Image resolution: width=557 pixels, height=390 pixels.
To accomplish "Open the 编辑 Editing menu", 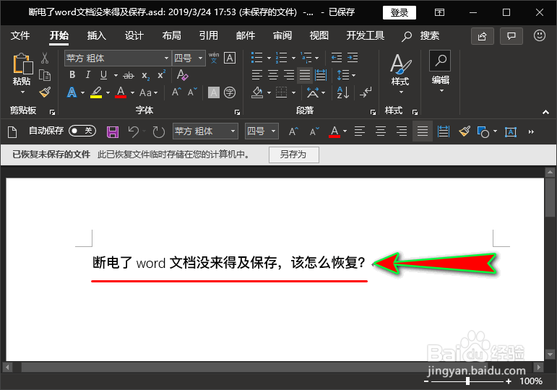I will click(x=441, y=72).
